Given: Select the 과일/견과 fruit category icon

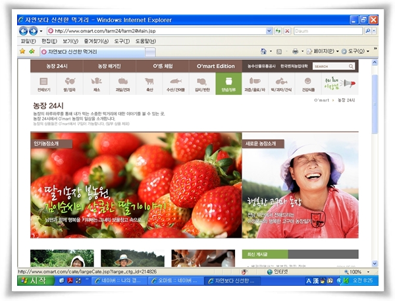Looking at the screenshot, I should coord(122,84).
